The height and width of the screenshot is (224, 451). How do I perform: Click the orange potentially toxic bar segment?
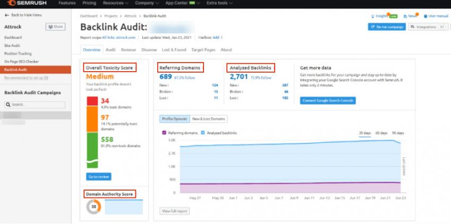click(x=92, y=119)
